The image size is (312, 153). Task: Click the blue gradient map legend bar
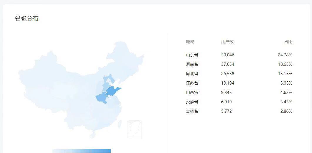81,151
